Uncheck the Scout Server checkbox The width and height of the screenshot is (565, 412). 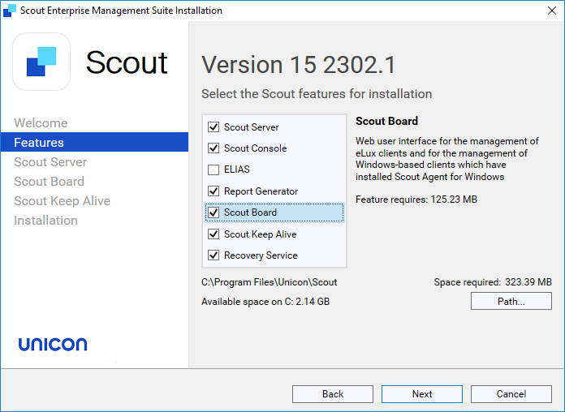pyautogui.click(x=213, y=127)
